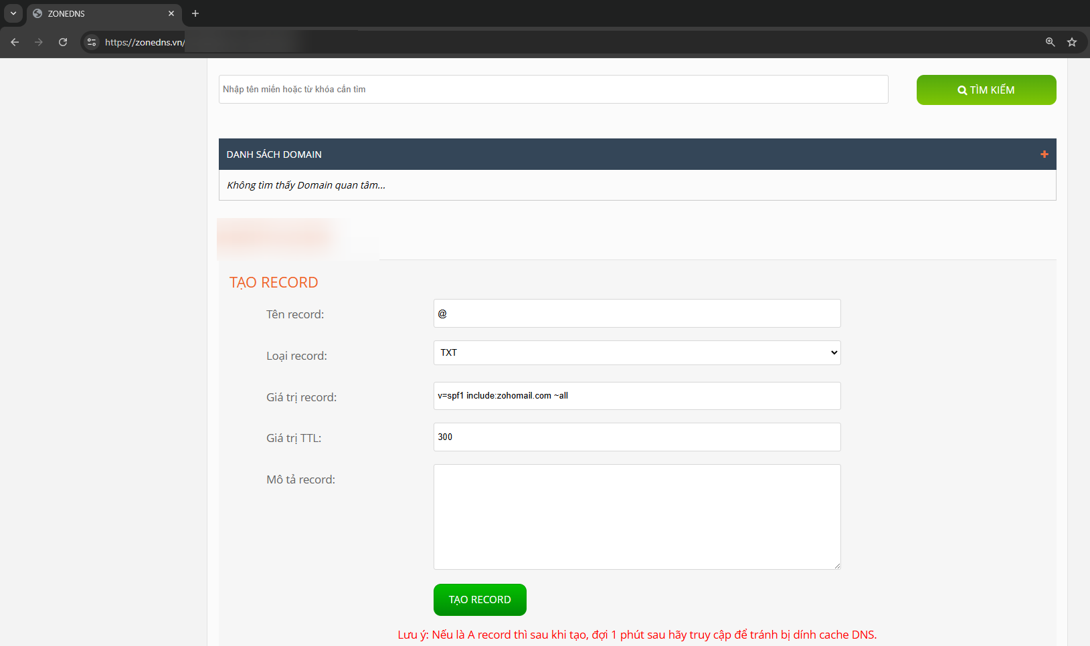Click the browser back arrow

(x=15, y=42)
